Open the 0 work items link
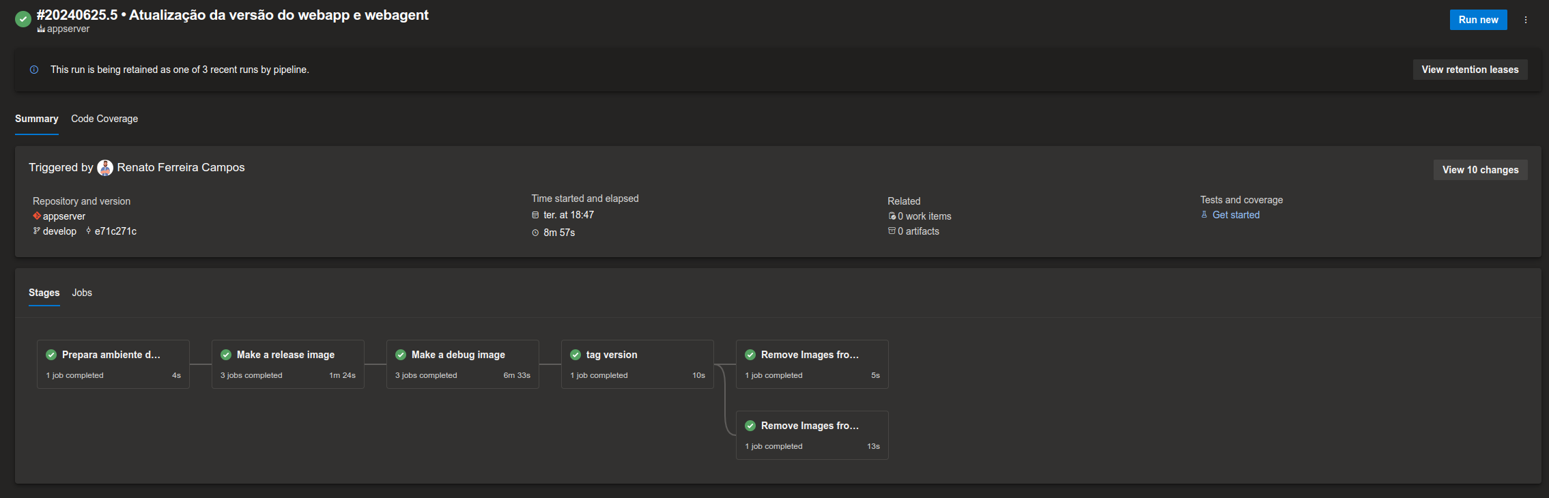The image size is (1549, 498). point(924,216)
